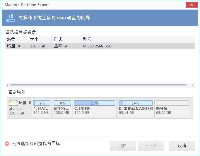Click the red error warning icon
Image resolution: width=200 pixels, height=156 pixels.
(7, 144)
